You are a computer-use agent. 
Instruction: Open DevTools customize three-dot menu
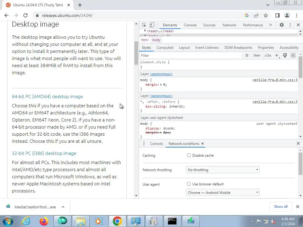[x=290, y=25]
